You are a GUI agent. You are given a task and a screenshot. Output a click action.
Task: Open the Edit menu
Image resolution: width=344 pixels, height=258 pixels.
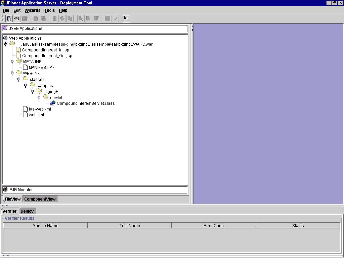coord(17,10)
